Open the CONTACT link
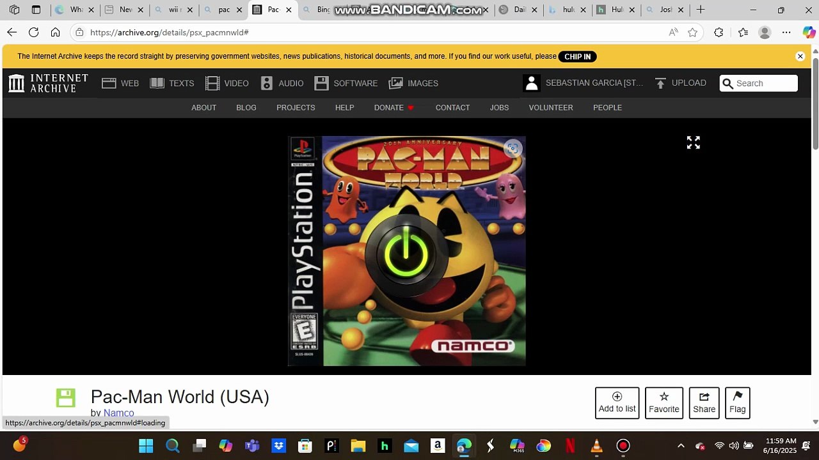 452,107
